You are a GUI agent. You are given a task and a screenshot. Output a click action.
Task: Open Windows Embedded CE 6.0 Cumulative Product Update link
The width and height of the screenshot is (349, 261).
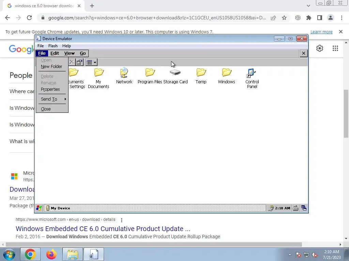103,229
